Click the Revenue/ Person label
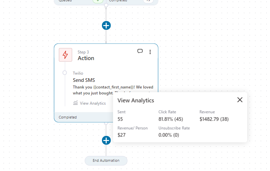Screen dimensions: 270x171 click(133, 128)
